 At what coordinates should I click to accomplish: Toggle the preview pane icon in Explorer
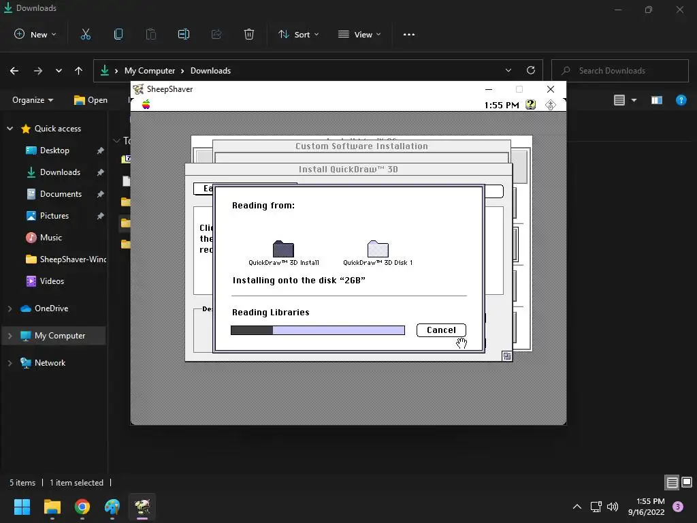[657, 100]
